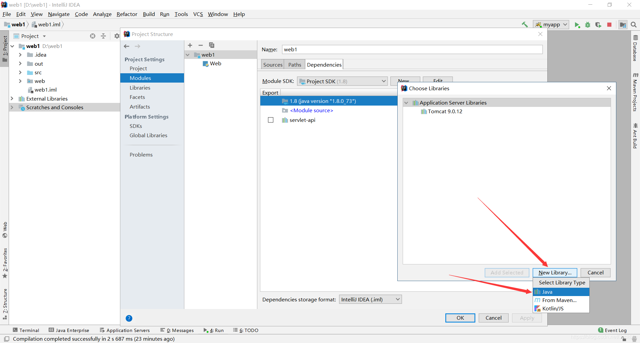
Task: Toggle export checkbox for servlet-api
Action: (x=271, y=120)
